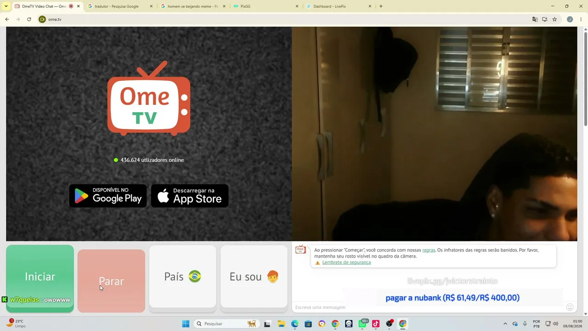This screenshot has height=331, width=588.
Task: Open the translate page icon in address bar
Action: click(x=535, y=19)
